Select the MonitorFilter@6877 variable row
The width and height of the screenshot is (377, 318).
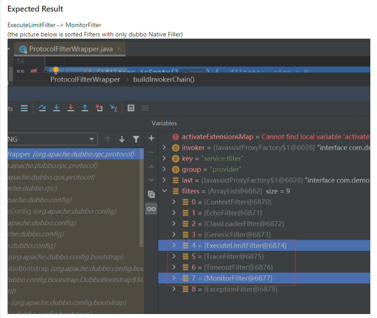pyautogui.click(x=264, y=278)
